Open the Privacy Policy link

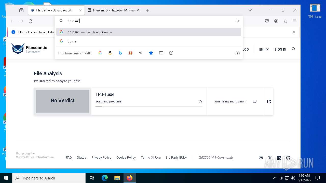(101, 157)
